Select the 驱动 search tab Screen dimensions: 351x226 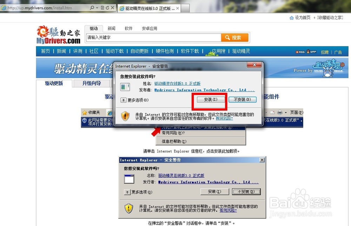(x=94, y=28)
